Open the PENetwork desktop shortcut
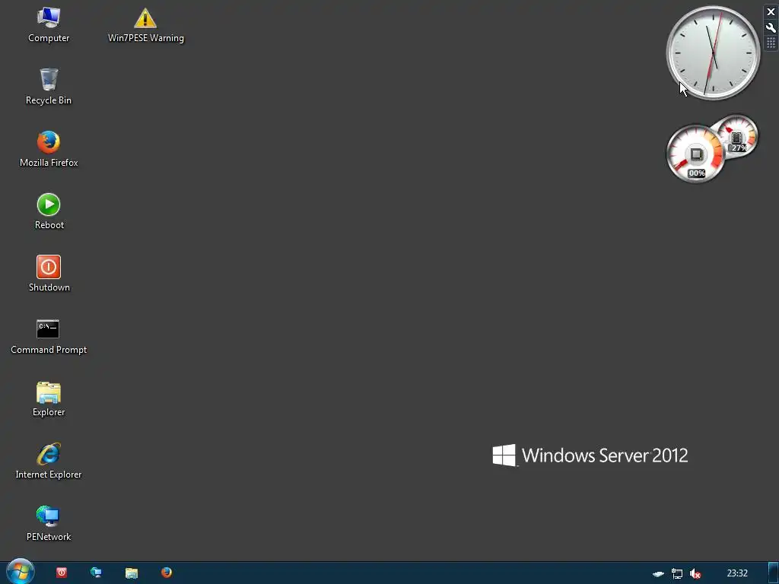Viewport: 779px width, 584px height. click(49, 523)
